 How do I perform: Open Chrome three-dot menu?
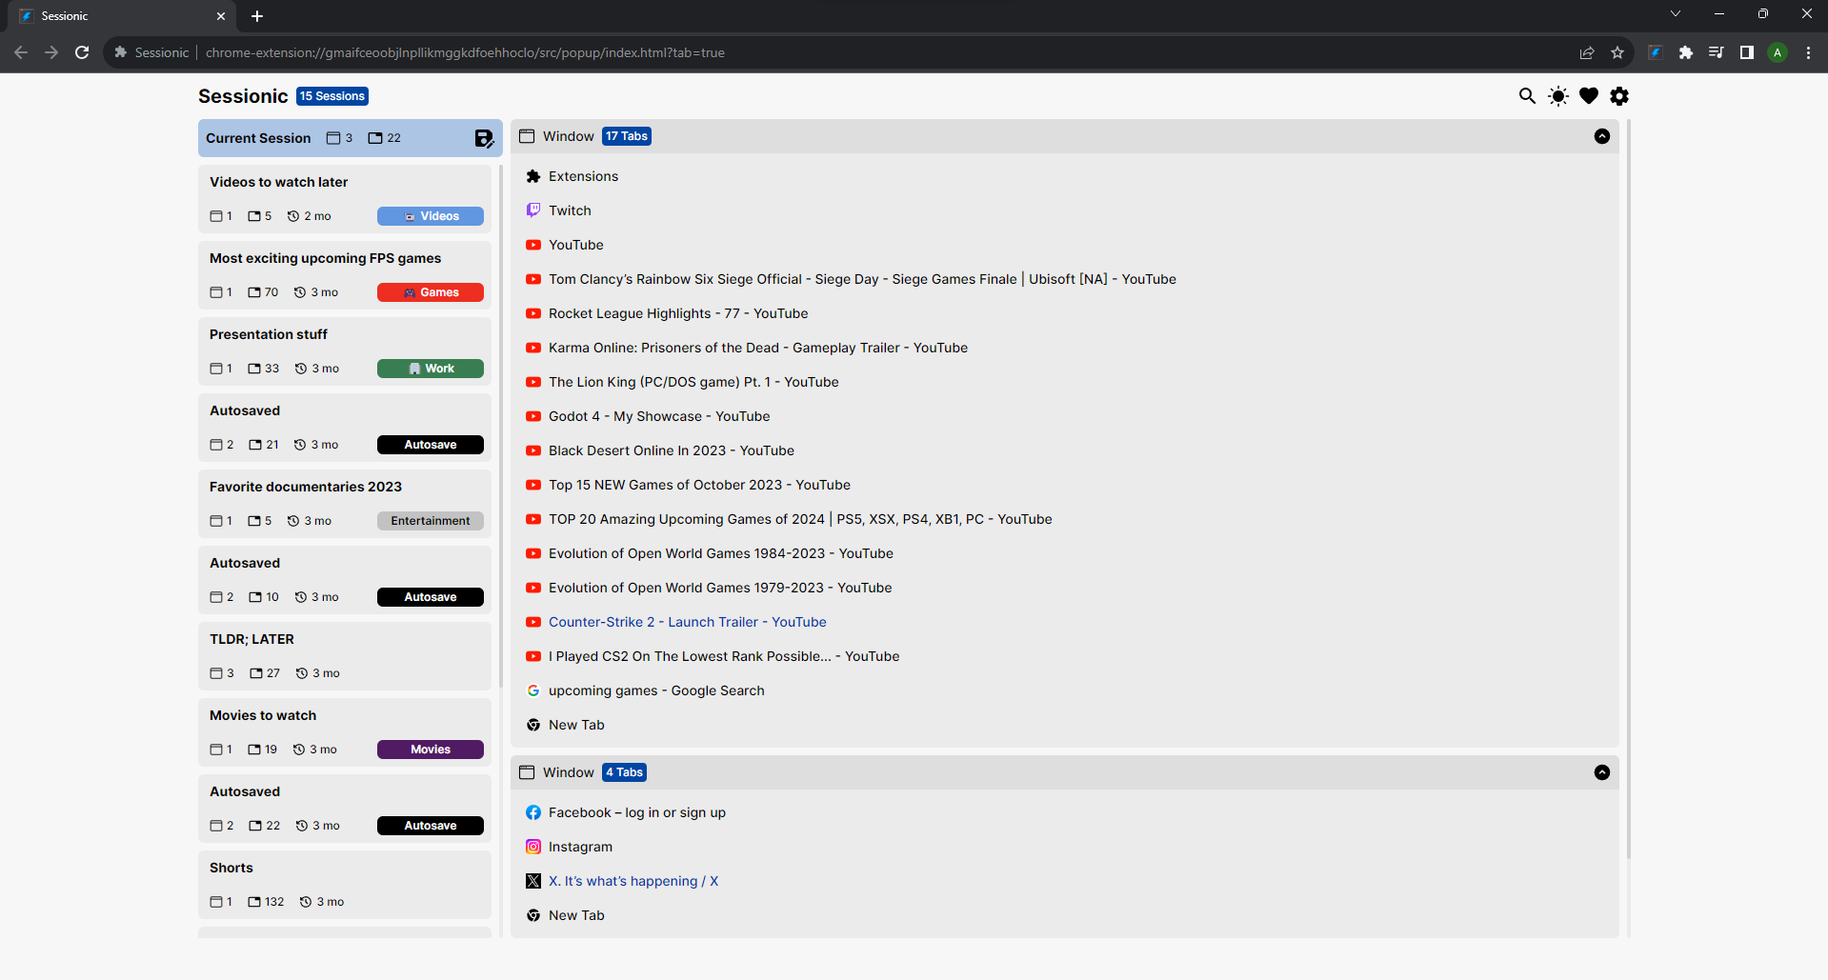tap(1808, 52)
